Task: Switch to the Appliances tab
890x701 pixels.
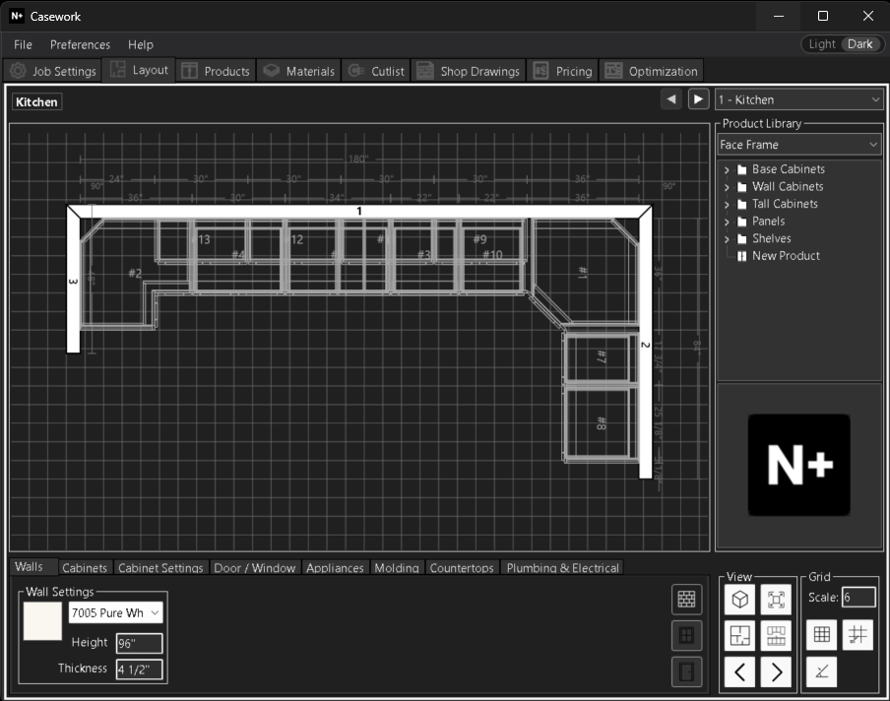Action: point(335,568)
